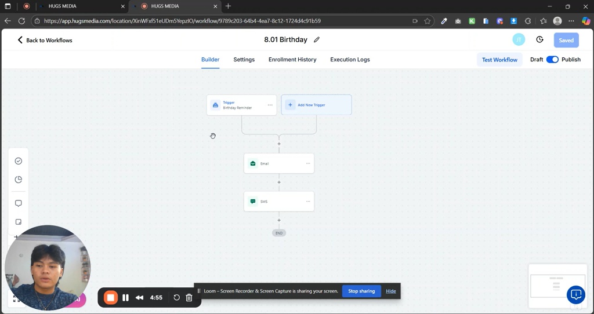594x314 pixels.
Task: Click the END node
Action: (x=279, y=233)
